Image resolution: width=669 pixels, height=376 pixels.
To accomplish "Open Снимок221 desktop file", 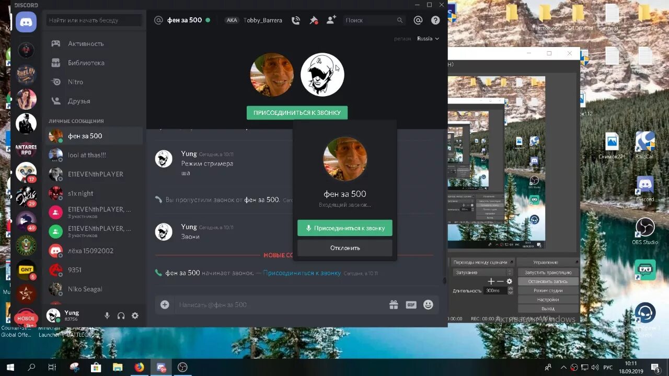I will coord(612,146).
